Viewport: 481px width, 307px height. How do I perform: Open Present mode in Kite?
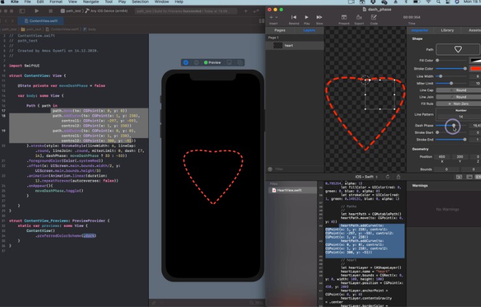point(345,18)
